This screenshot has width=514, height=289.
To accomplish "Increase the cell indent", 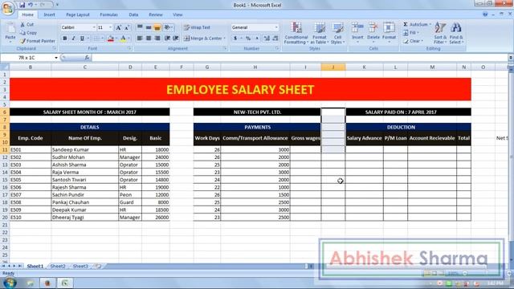I will 176,39.
